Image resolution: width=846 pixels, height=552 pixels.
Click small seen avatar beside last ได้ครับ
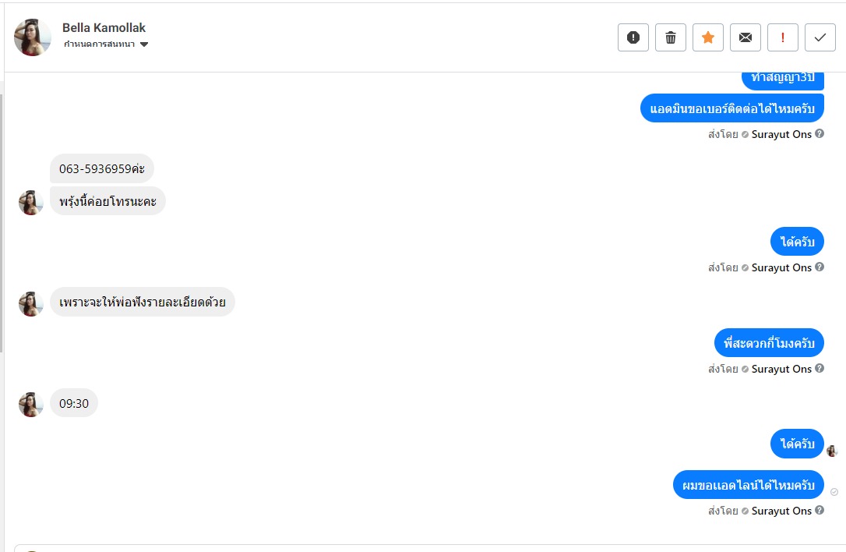coord(832,451)
